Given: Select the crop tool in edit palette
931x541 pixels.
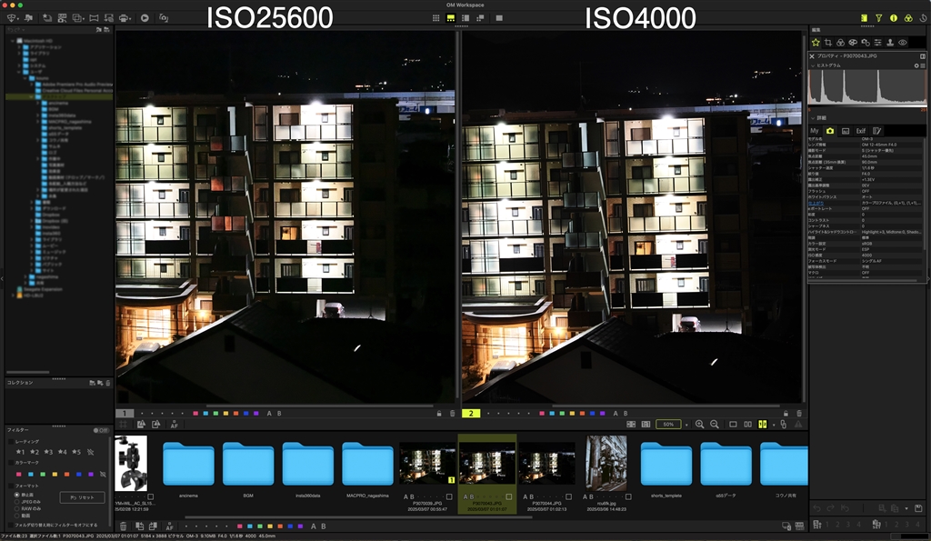Looking at the screenshot, I should (828, 43).
